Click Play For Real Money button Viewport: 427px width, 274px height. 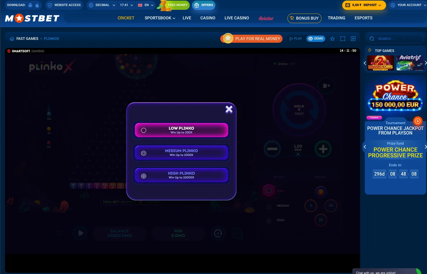coord(252,39)
